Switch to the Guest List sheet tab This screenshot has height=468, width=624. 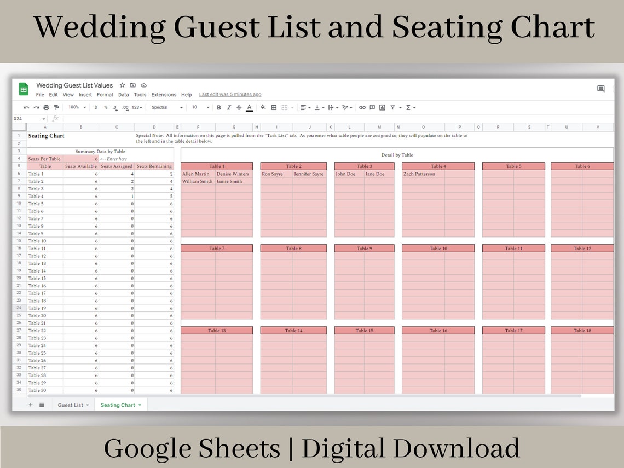pyautogui.click(x=70, y=405)
